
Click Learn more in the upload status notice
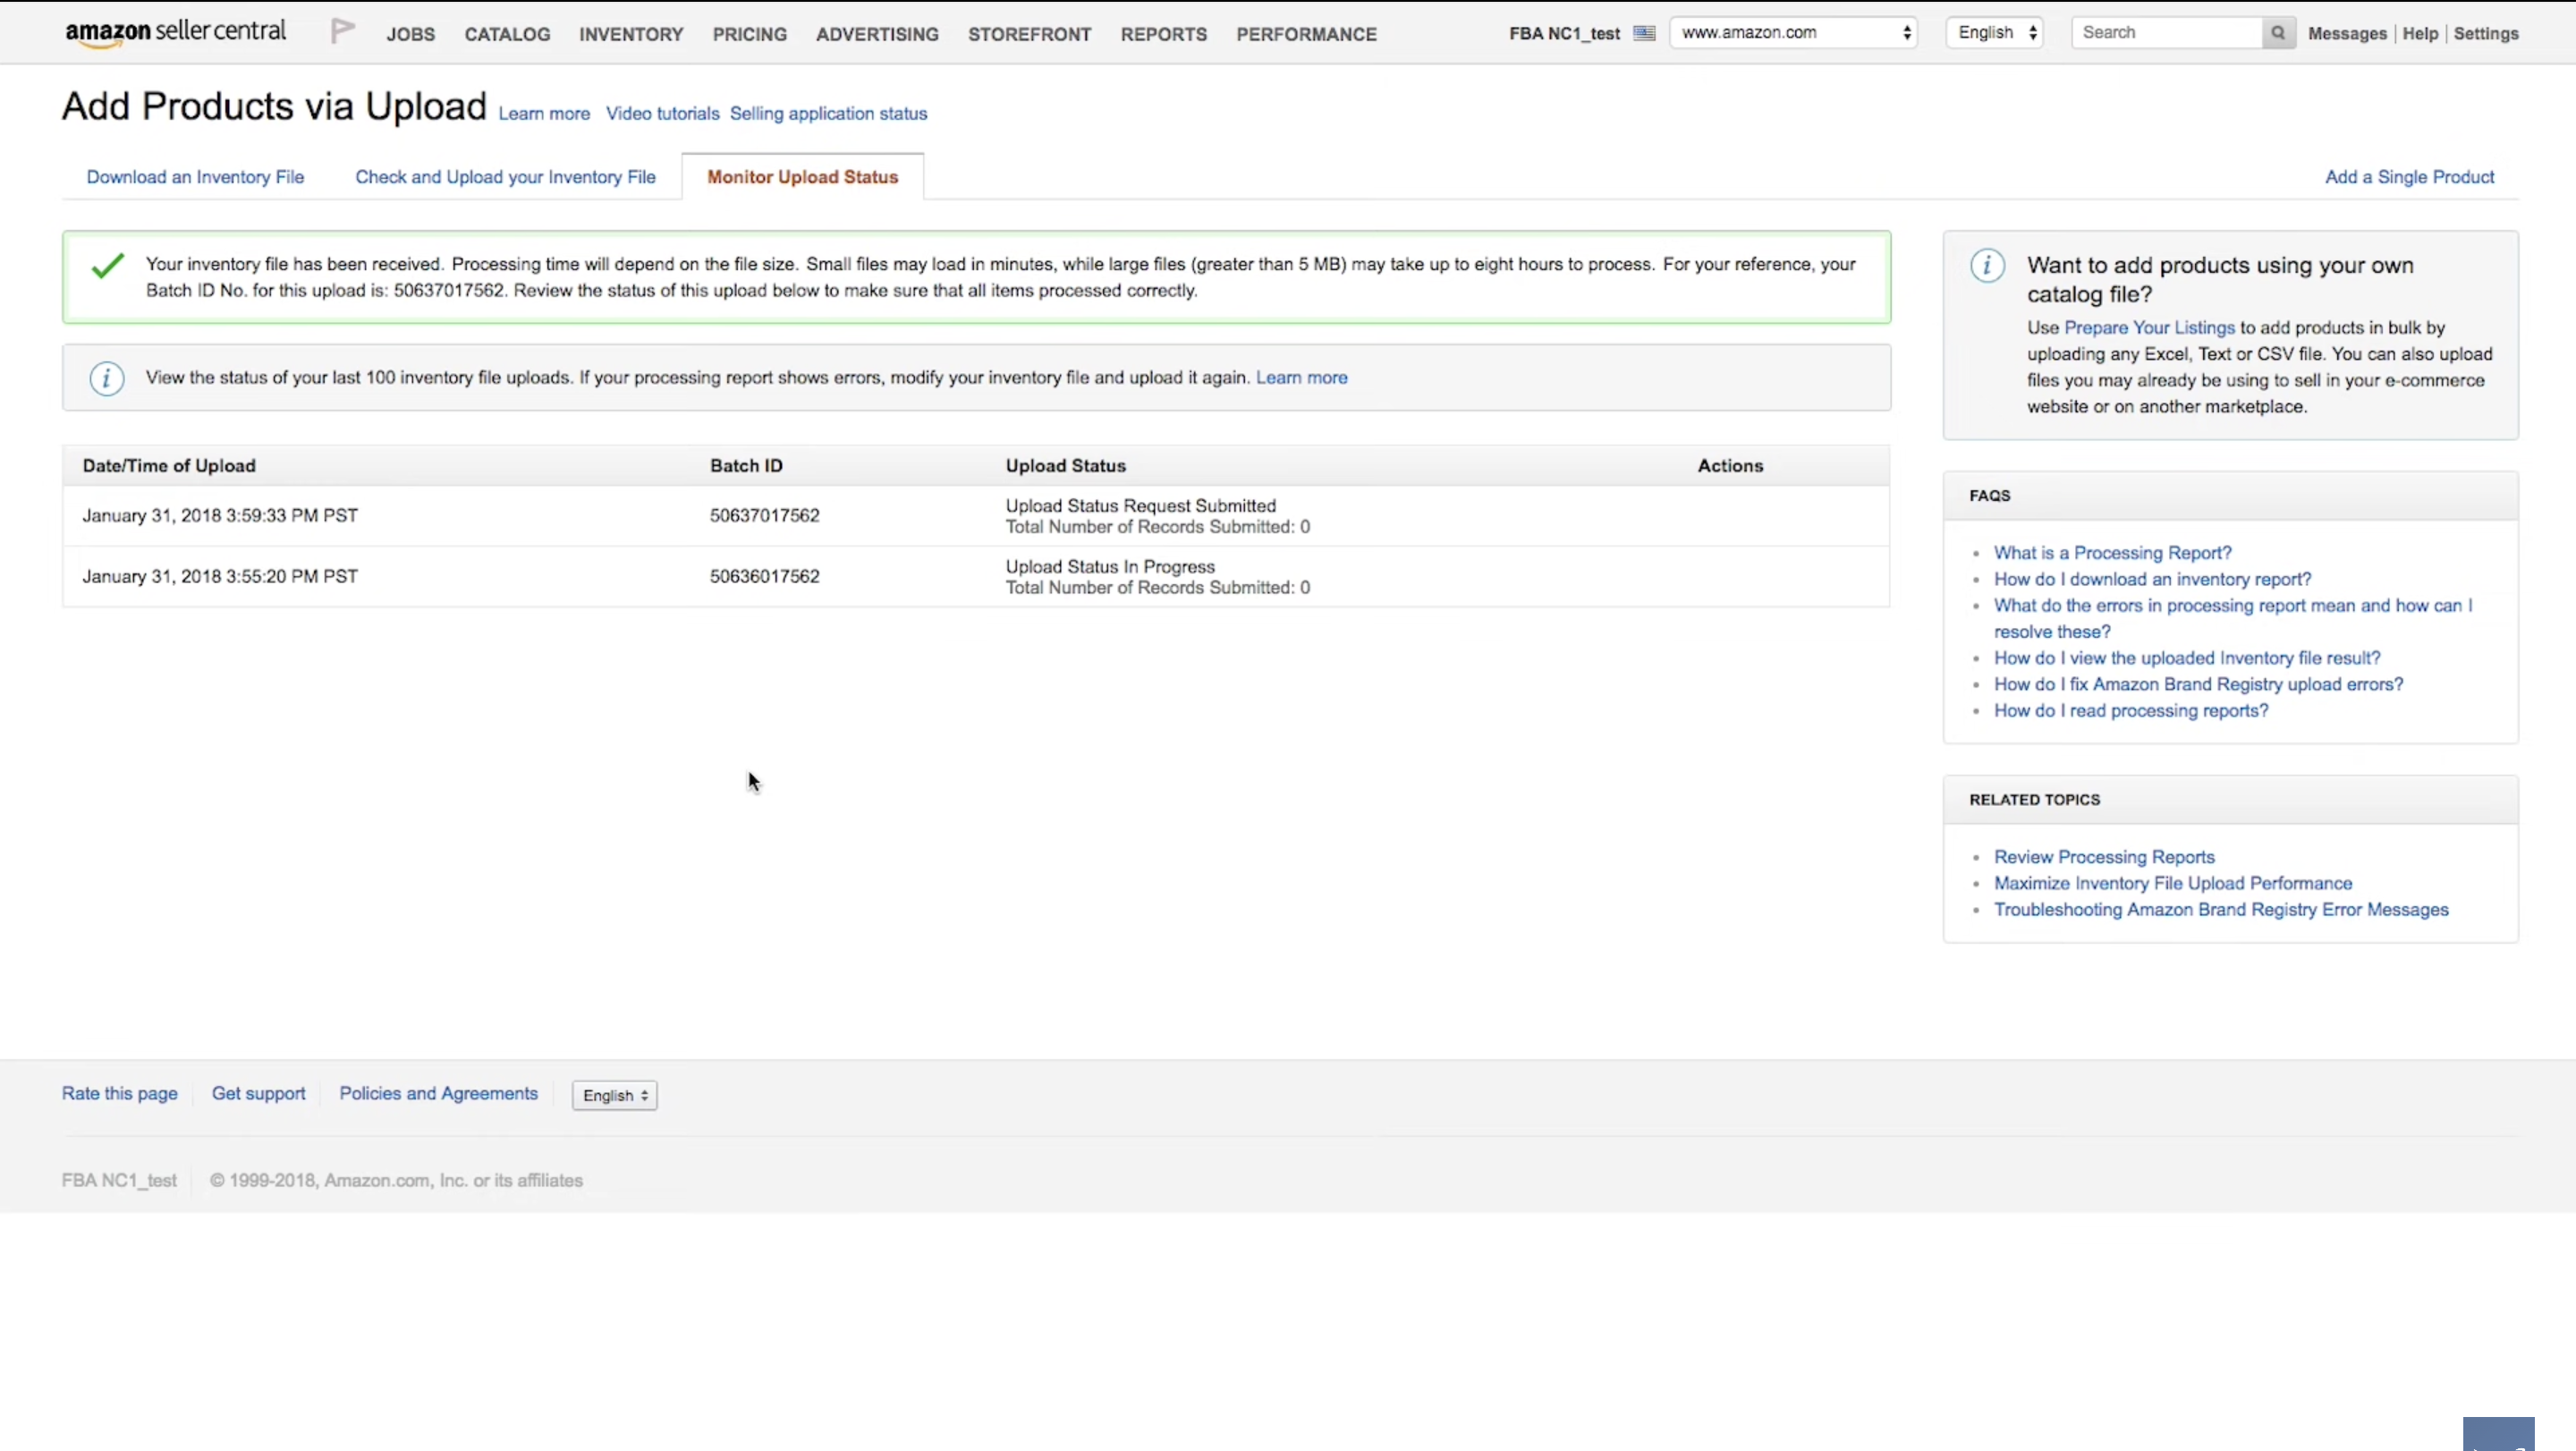(1301, 378)
